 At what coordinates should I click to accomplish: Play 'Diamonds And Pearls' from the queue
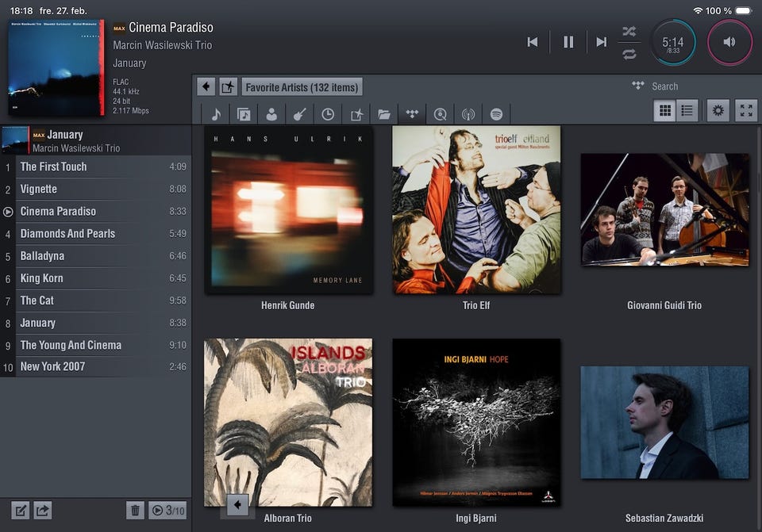pos(67,234)
